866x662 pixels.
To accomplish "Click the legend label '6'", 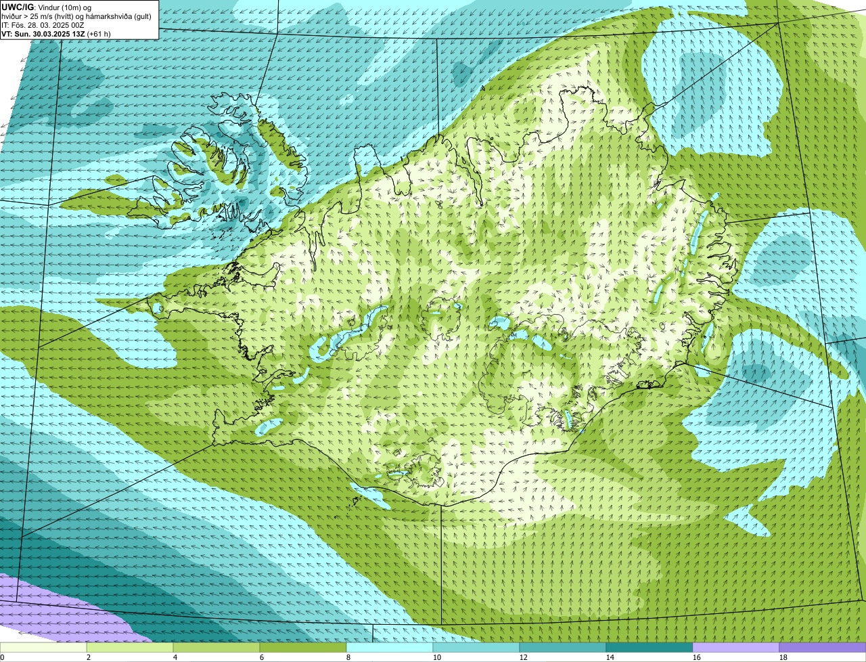I will coord(262,657).
